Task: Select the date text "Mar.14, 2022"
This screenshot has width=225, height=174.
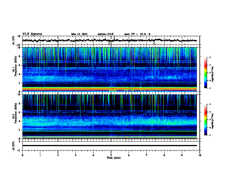Action: click(79, 34)
